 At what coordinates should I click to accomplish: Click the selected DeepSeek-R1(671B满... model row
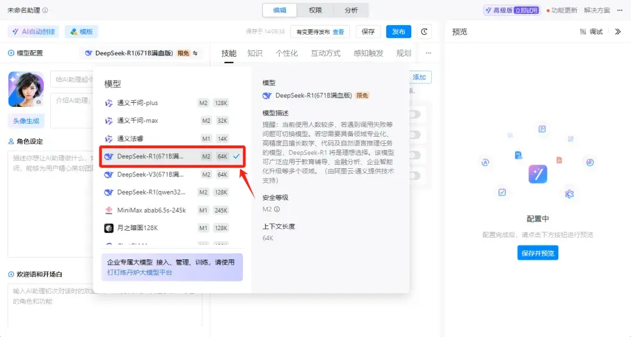pos(172,157)
